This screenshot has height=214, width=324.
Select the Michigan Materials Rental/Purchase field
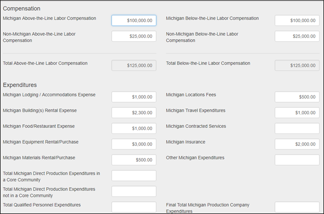[x=134, y=160]
